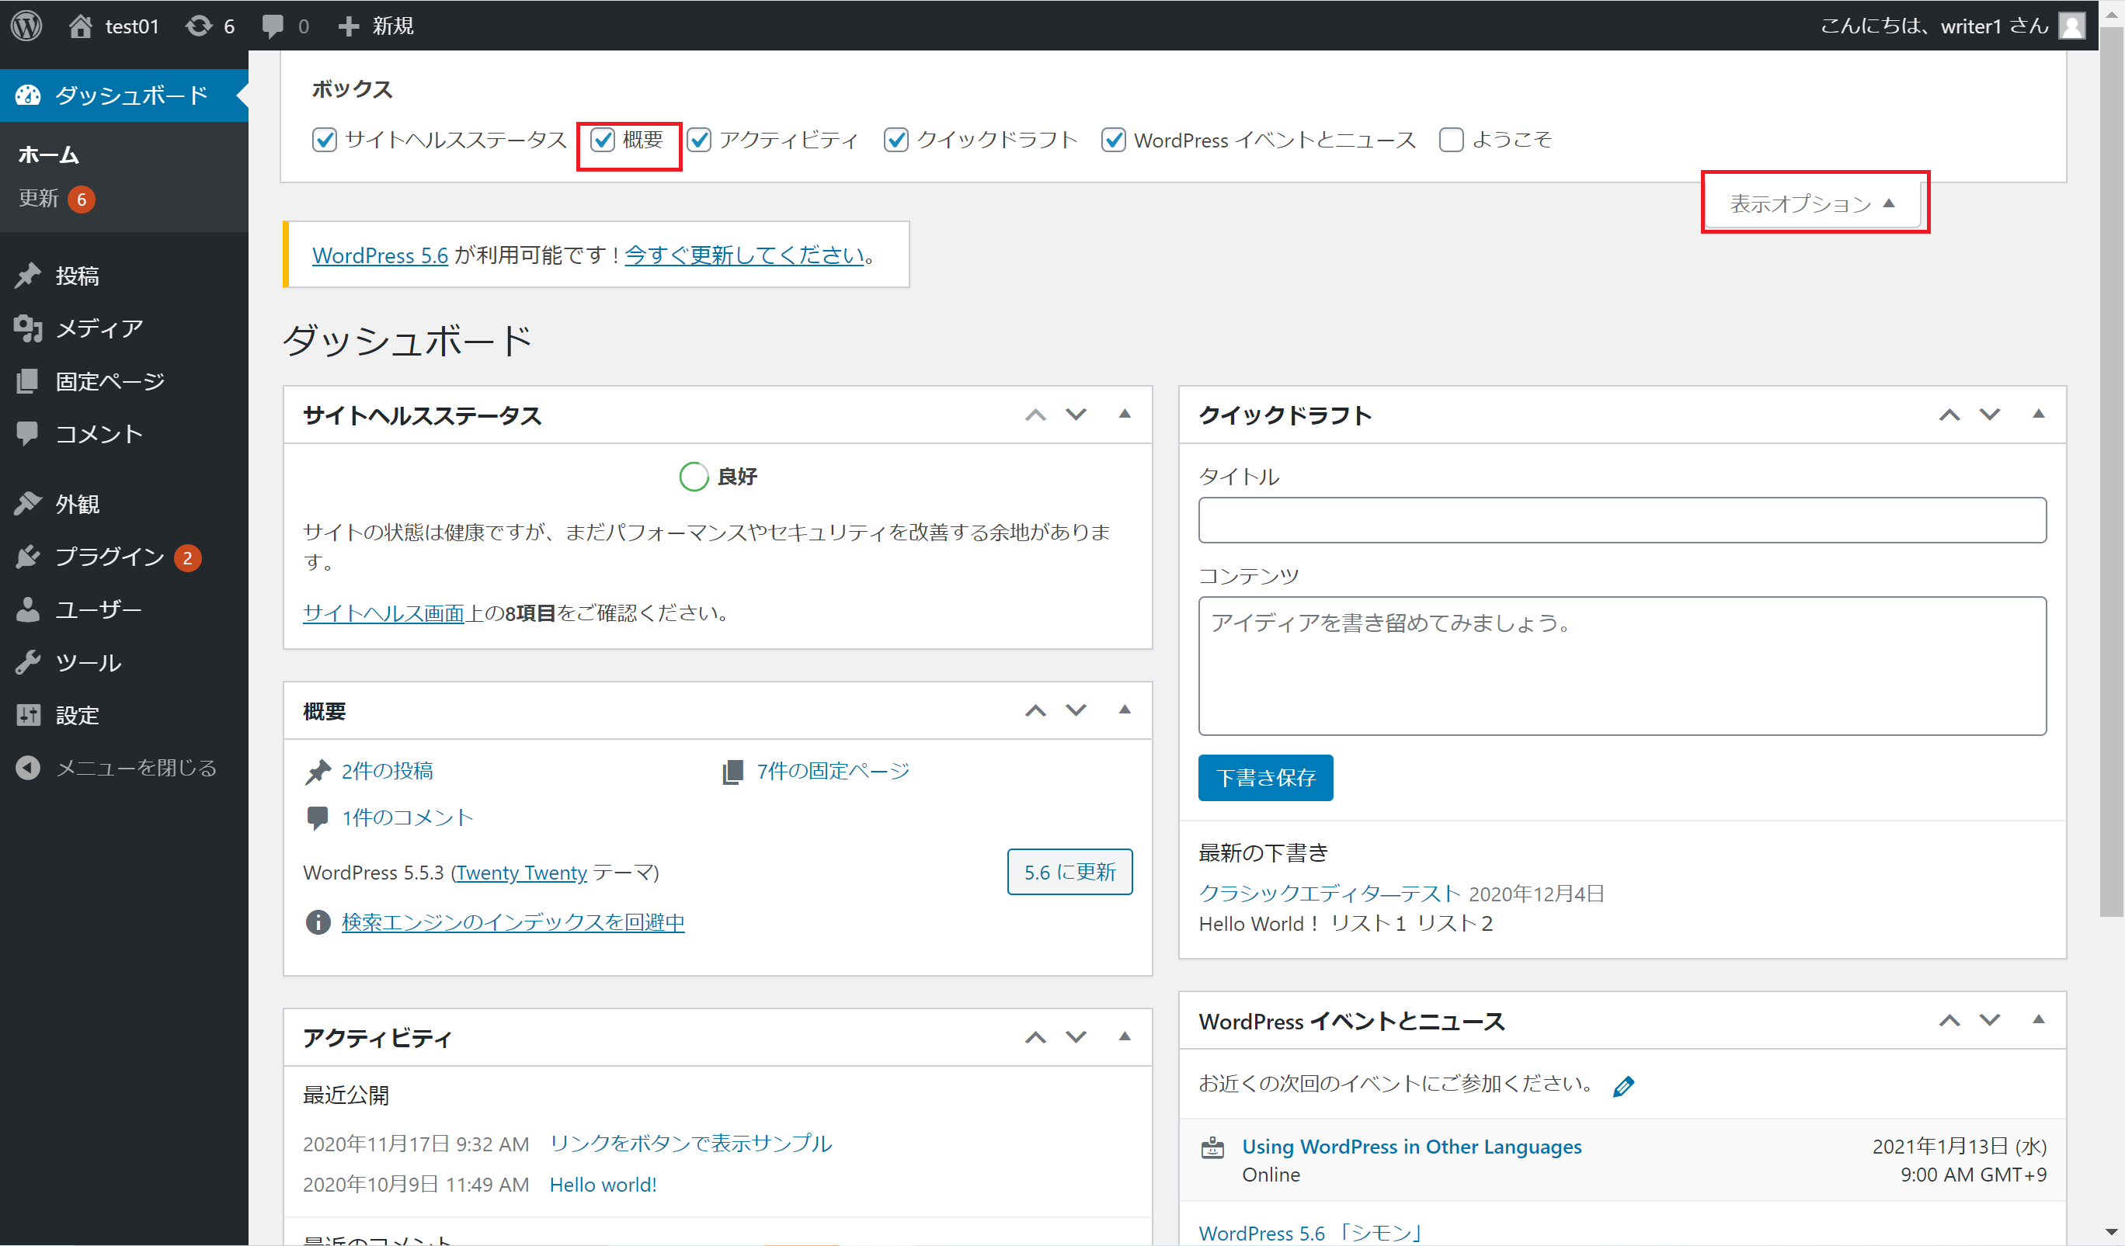Collapse the 表示オプション panel
Screen dimensions: 2125x1246
[1812, 203]
